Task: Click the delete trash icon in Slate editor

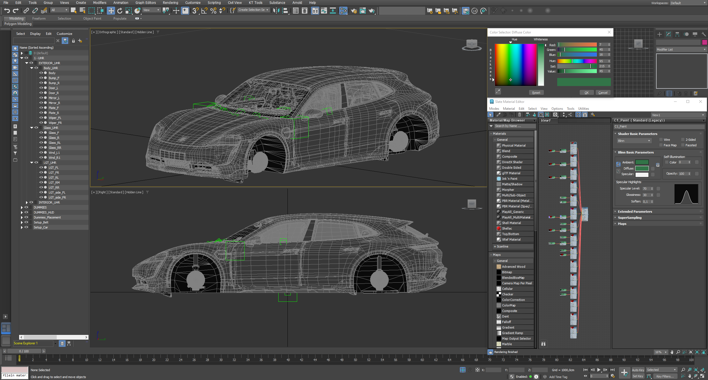Action: point(519,115)
